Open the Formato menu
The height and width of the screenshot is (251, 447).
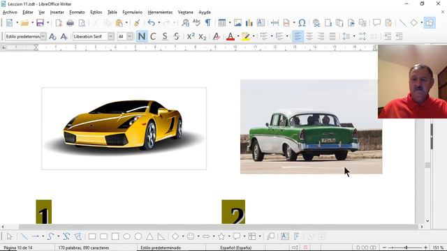pyautogui.click(x=77, y=13)
